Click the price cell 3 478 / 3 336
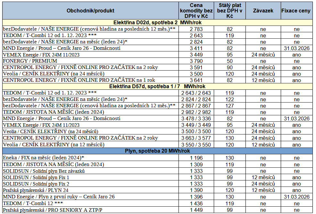Image resolution: width=316 pixels, height=214 pixels. pyautogui.click(x=196, y=118)
